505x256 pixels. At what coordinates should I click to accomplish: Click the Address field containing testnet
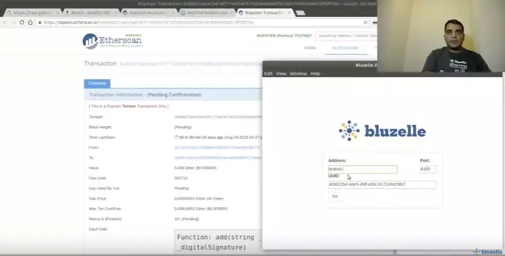tap(362, 169)
